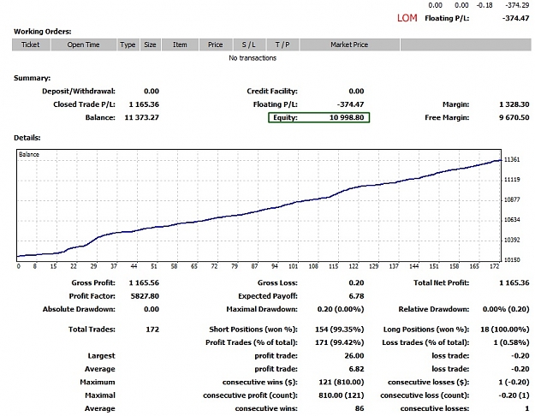This screenshot has height=416, width=535.
Task: Click Relative Drawdown value 0.00% (0.20)
Action: click(506, 309)
